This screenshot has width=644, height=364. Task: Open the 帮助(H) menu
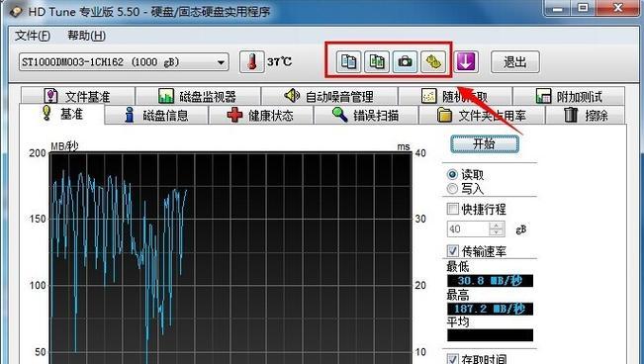pyautogui.click(x=87, y=36)
